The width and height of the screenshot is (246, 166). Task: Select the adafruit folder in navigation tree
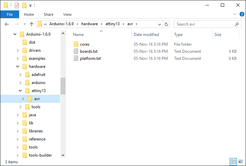(x=38, y=75)
